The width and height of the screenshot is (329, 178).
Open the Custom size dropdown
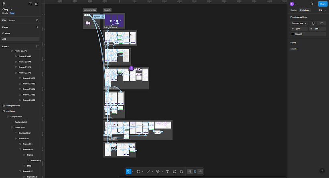(299, 23)
